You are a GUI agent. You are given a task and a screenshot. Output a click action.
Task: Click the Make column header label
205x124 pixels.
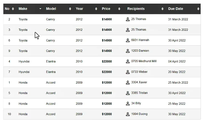[x=23, y=9]
